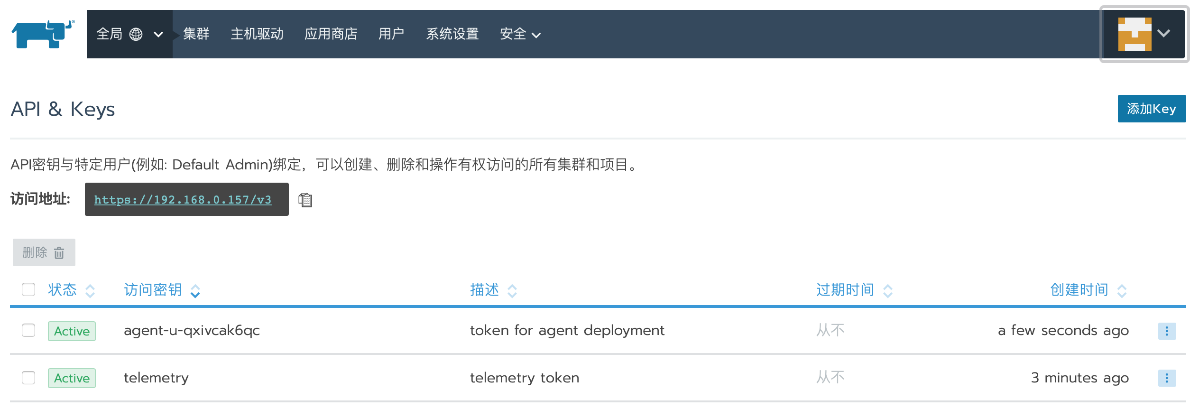Check the agent-u-qxivcak6qc row checkbox

tap(28, 330)
